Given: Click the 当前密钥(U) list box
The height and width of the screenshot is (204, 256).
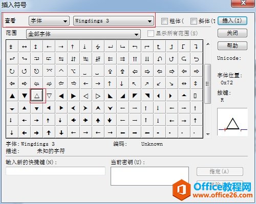Looking at the screenshot, I should tap(150, 176).
